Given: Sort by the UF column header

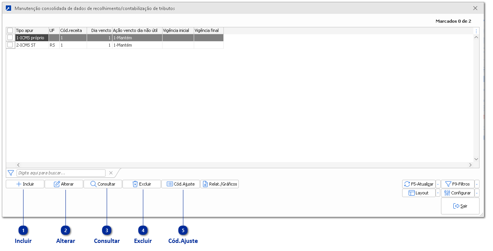Looking at the screenshot, I should 54,30.
